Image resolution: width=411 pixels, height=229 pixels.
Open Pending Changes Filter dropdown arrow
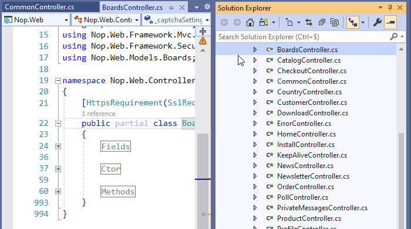(298, 22)
